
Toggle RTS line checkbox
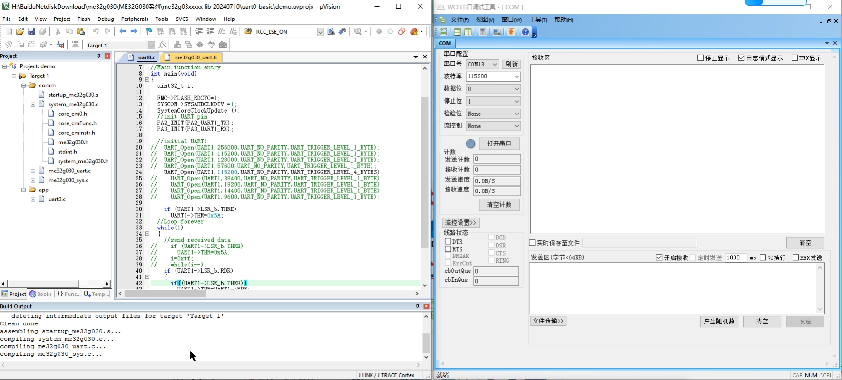click(x=448, y=249)
